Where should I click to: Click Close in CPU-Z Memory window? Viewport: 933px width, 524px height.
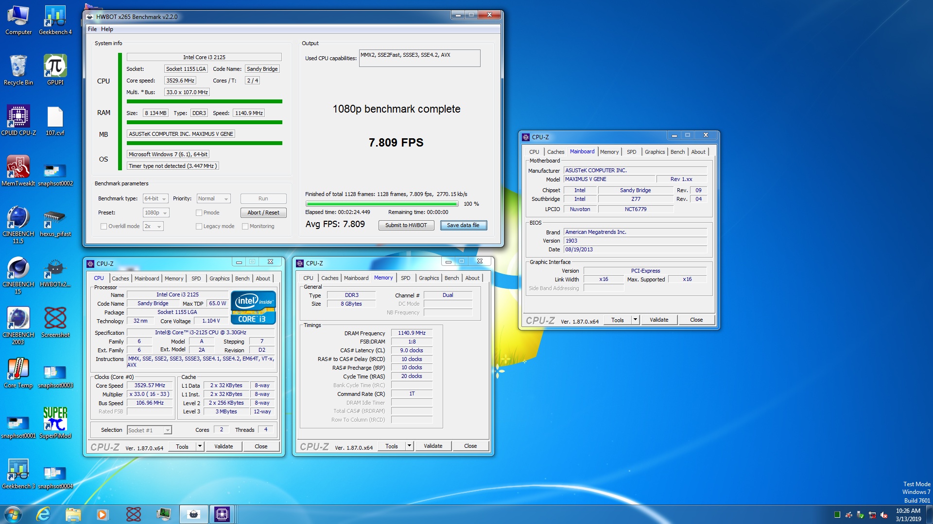click(x=470, y=446)
